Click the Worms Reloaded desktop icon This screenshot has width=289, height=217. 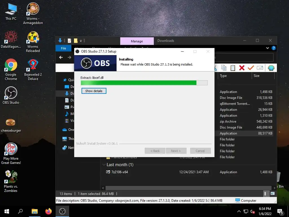(33, 42)
